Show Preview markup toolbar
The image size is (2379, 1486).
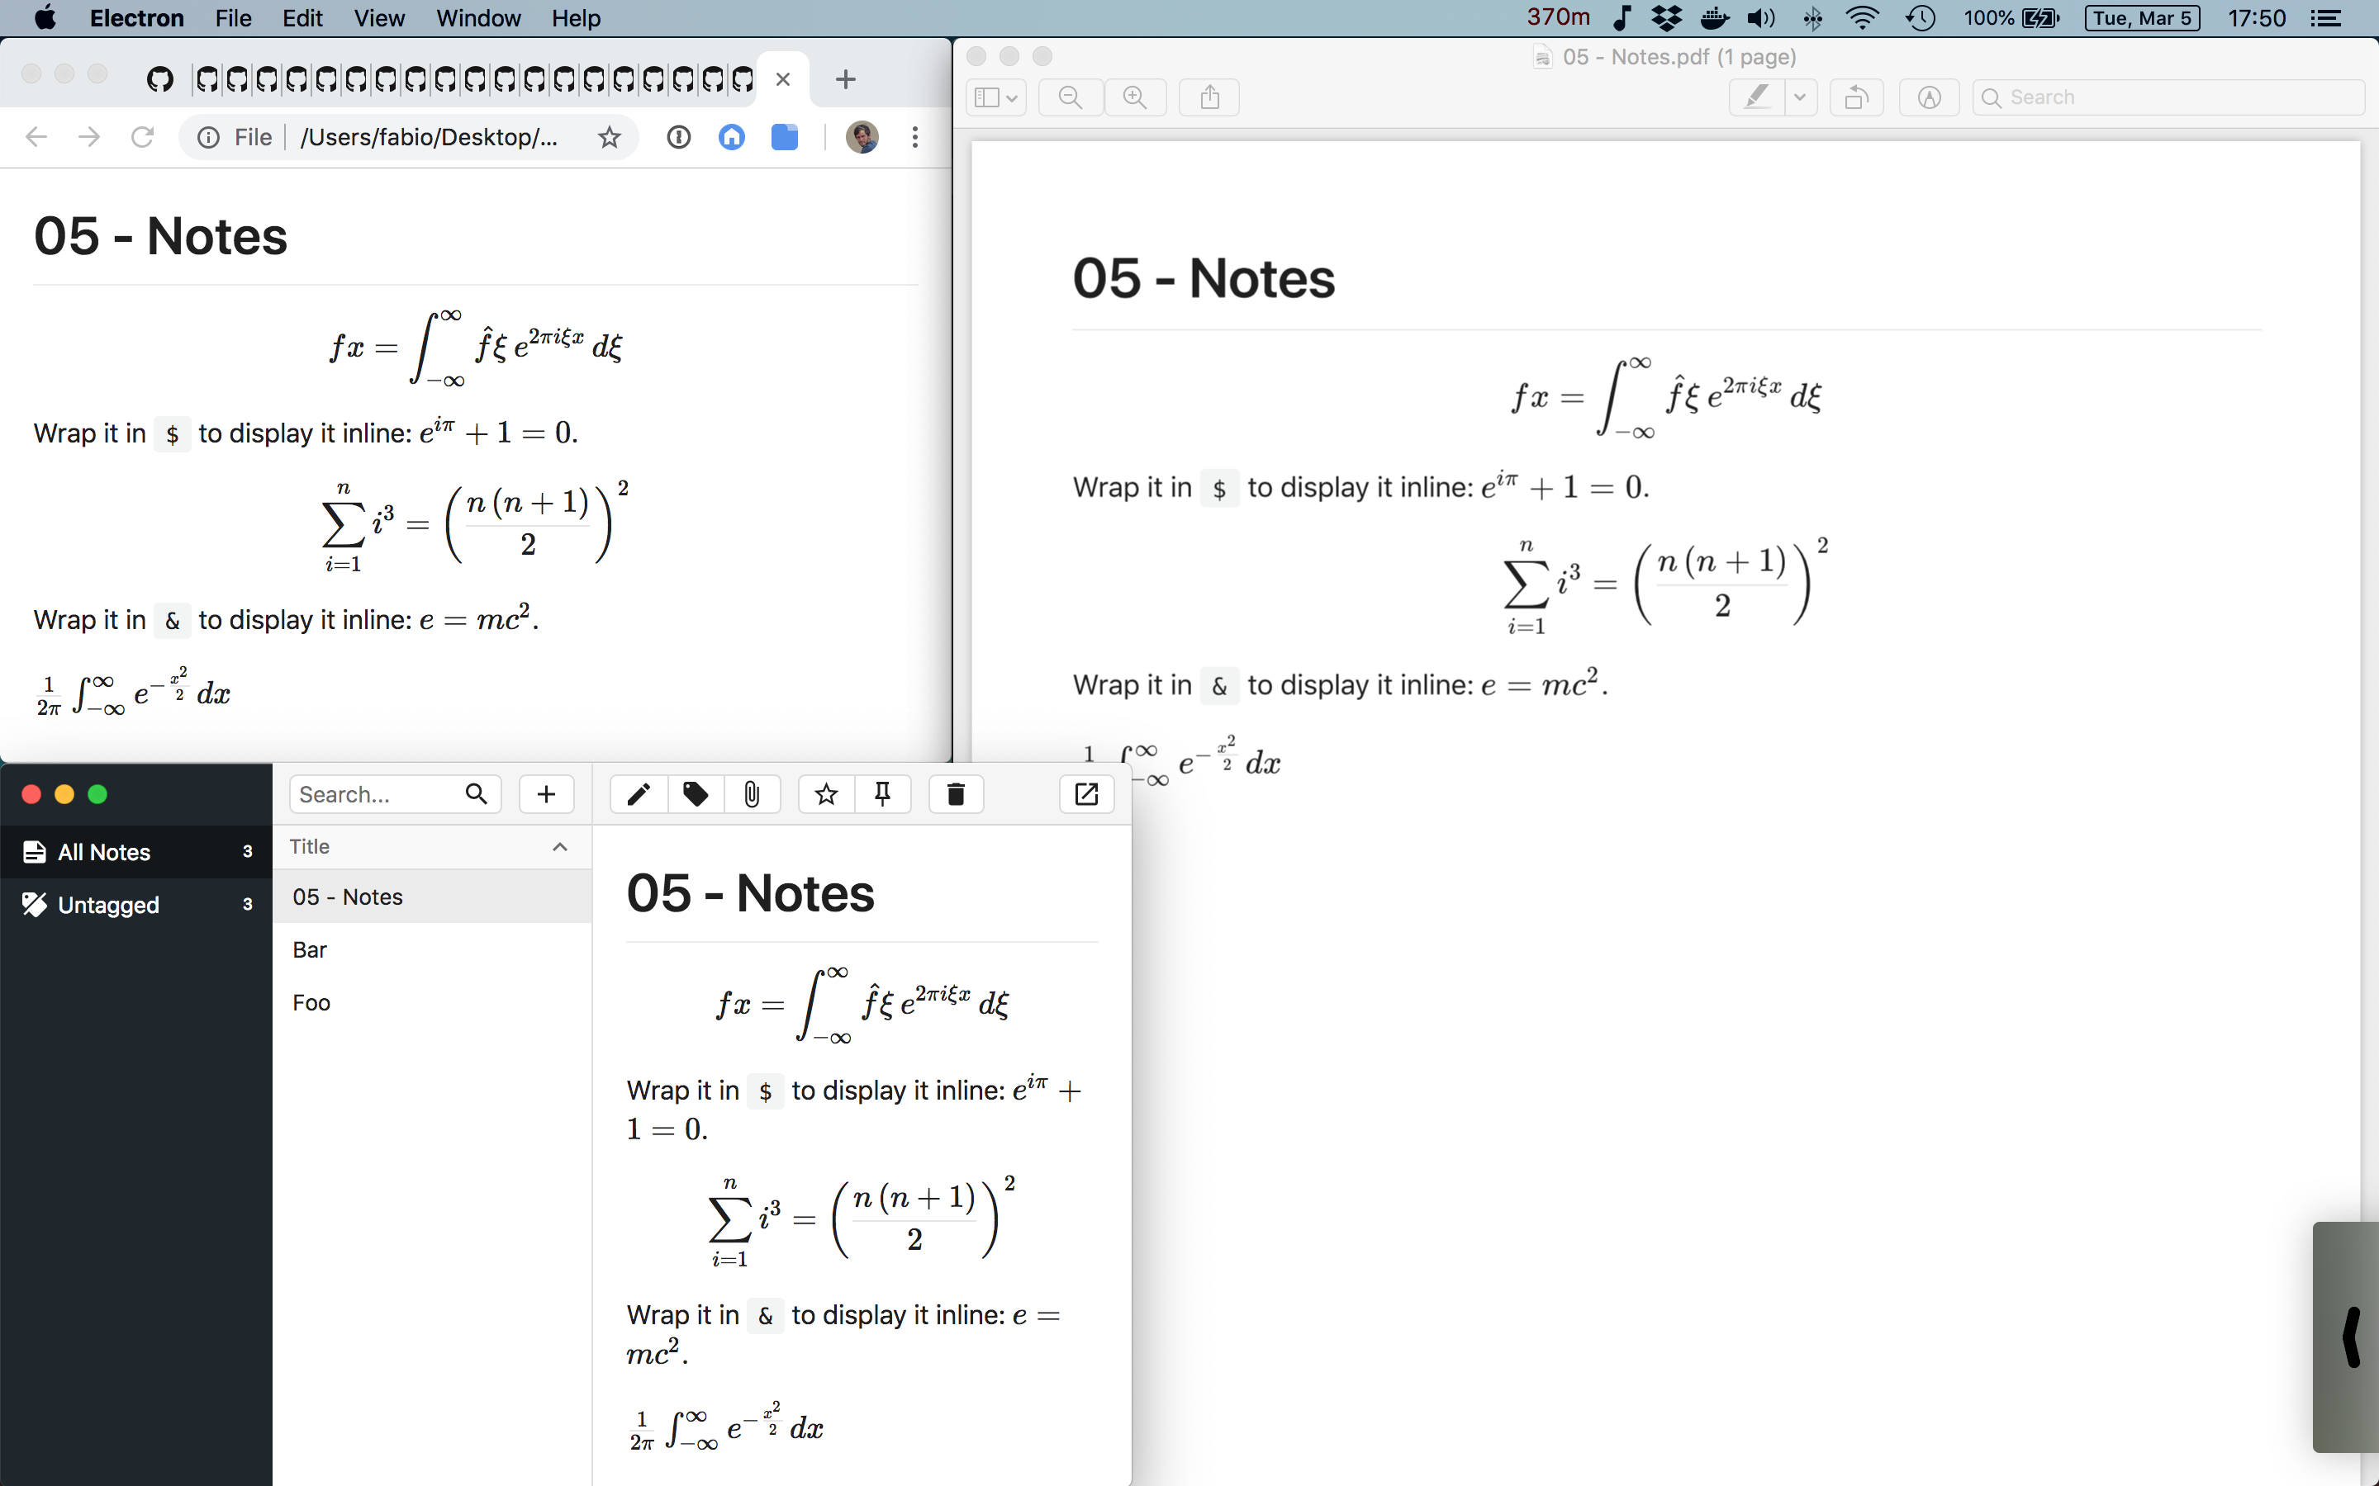[1930, 97]
